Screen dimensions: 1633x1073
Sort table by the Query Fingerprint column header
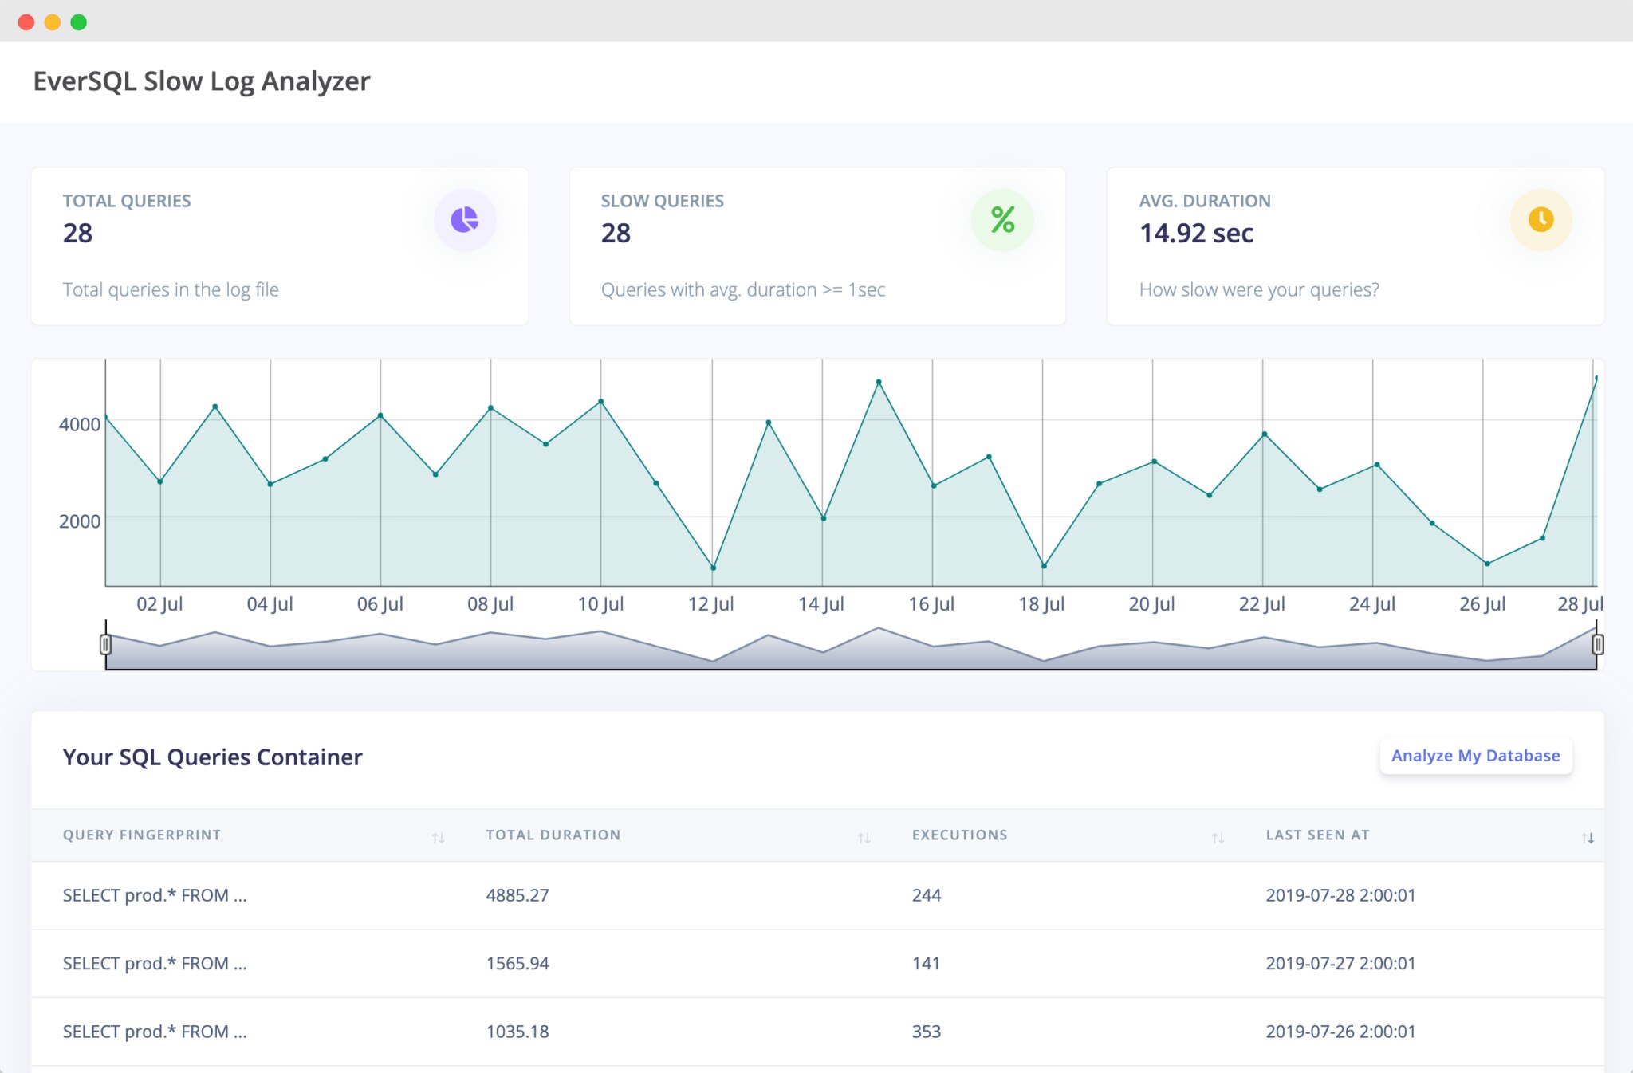click(x=142, y=835)
